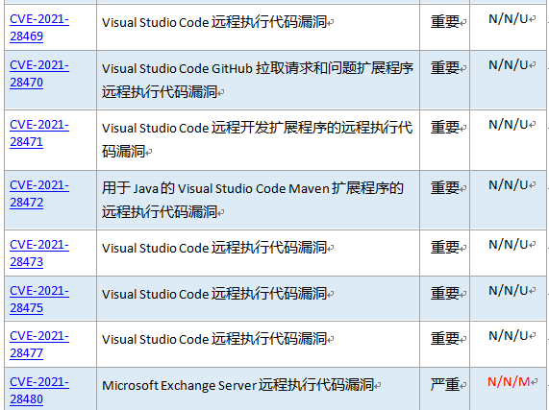Open the CVE-2021-28475 link

[x=39, y=300]
